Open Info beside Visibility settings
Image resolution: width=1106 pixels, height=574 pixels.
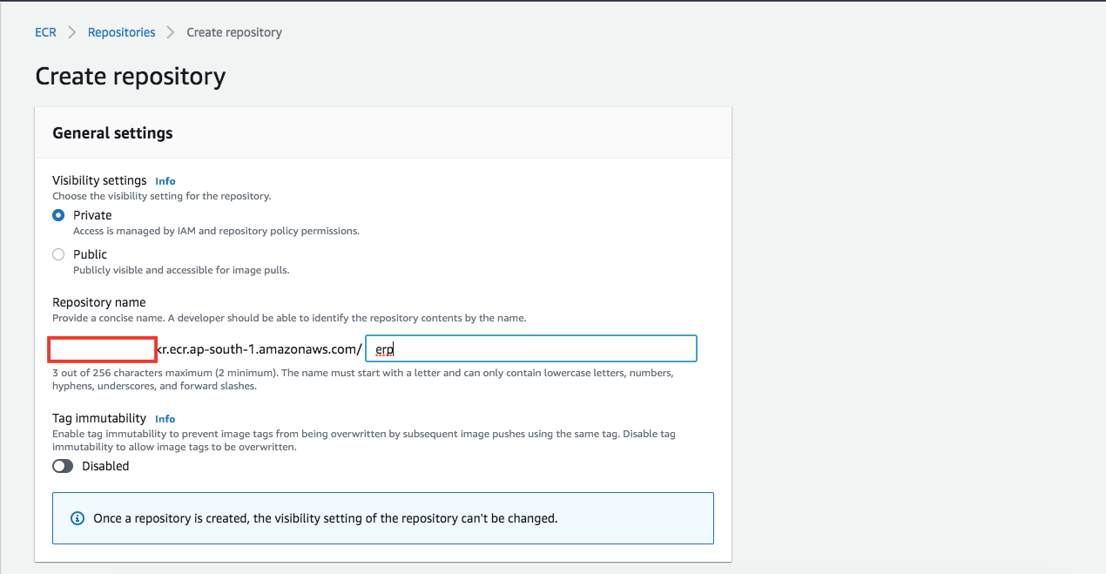pos(165,181)
